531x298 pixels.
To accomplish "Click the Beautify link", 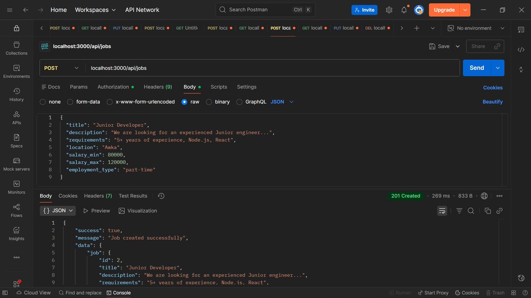I will (x=493, y=102).
